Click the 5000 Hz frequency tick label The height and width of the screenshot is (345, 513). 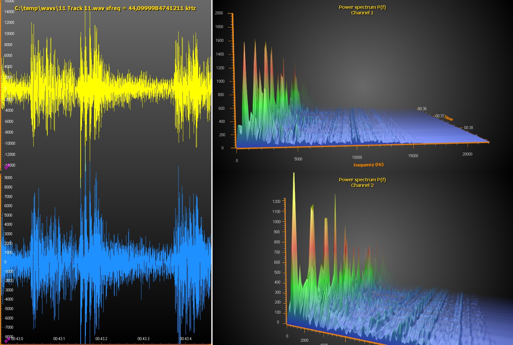tap(298, 159)
